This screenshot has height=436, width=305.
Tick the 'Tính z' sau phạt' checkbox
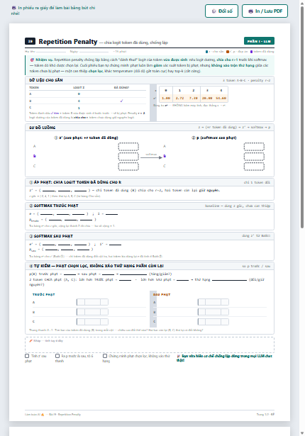tap(27, 356)
